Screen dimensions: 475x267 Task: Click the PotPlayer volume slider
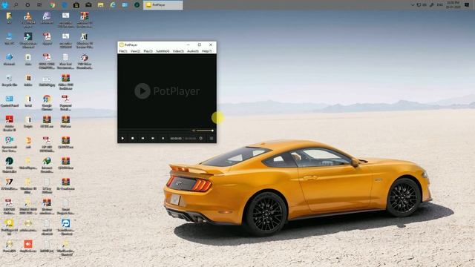coord(205,131)
